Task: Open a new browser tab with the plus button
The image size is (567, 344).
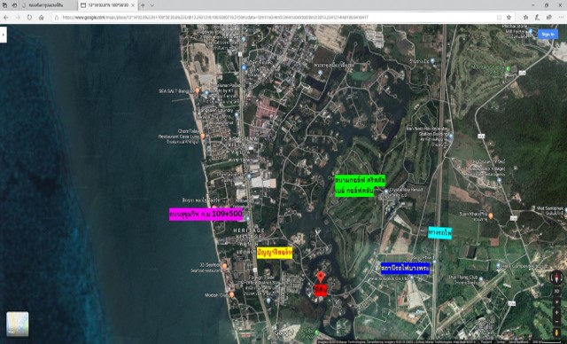Action: pyautogui.click(x=143, y=5)
